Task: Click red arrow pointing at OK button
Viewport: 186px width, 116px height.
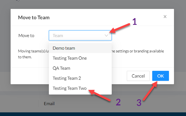Action: pyautogui.click(x=150, y=91)
